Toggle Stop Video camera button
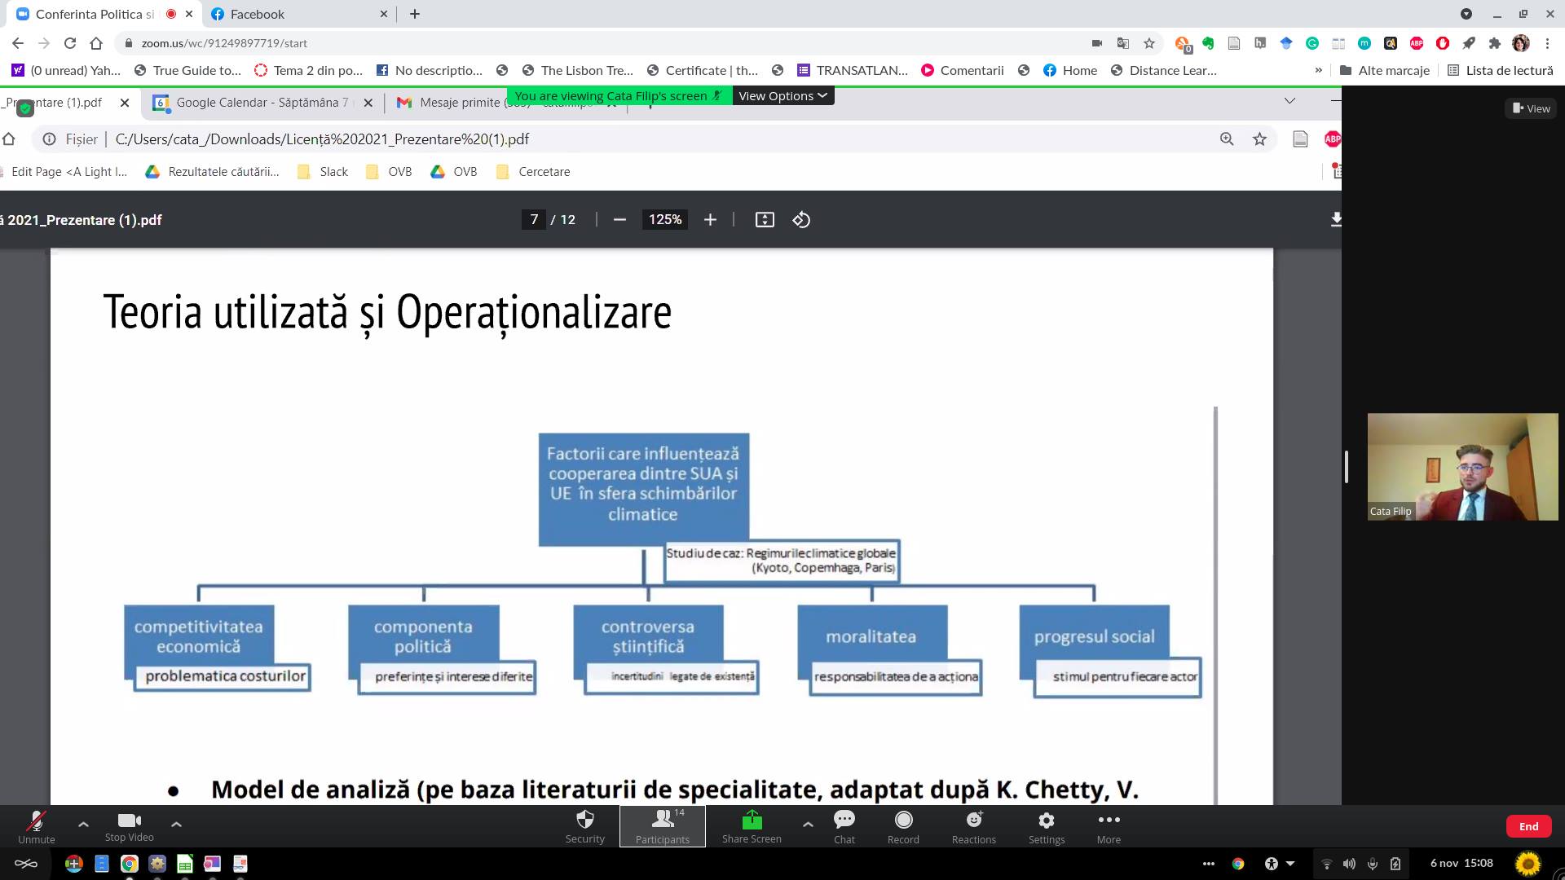 (x=129, y=825)
